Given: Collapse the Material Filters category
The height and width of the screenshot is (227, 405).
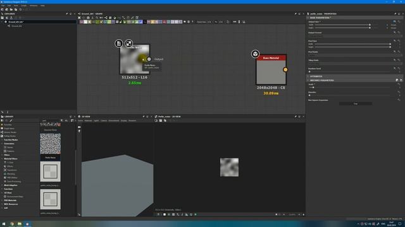Looking at the screenshot, I should click(x=2, y=159).
